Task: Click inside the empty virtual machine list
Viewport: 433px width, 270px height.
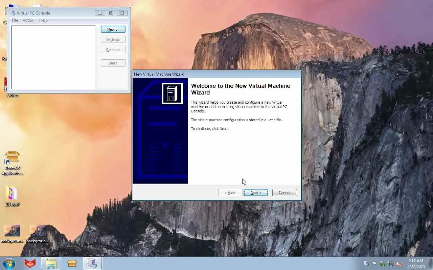Action: (53, 57)
